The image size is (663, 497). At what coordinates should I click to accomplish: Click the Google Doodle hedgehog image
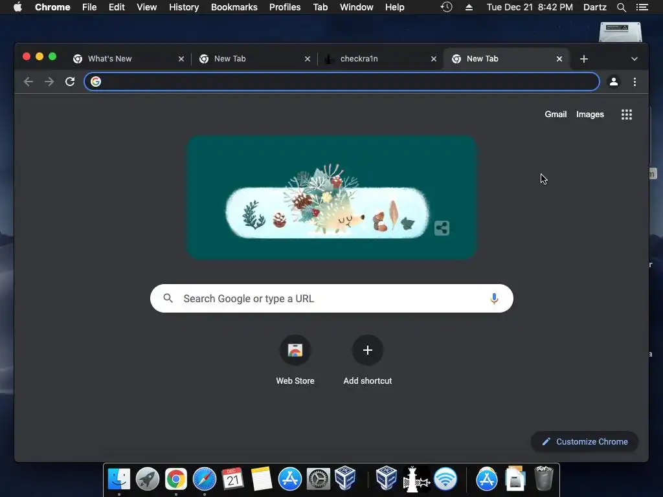click(332, 197)
